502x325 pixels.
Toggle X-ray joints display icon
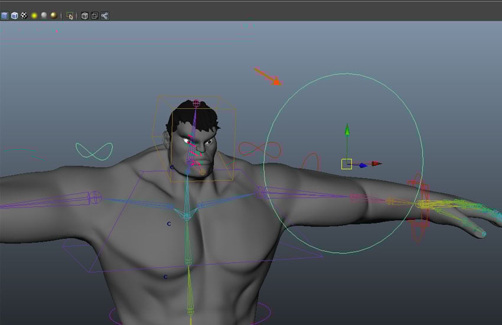point(105,16)
